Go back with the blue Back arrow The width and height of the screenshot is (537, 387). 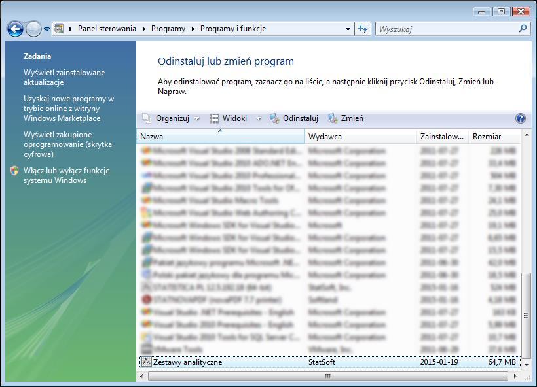click(x=16, y=29)
